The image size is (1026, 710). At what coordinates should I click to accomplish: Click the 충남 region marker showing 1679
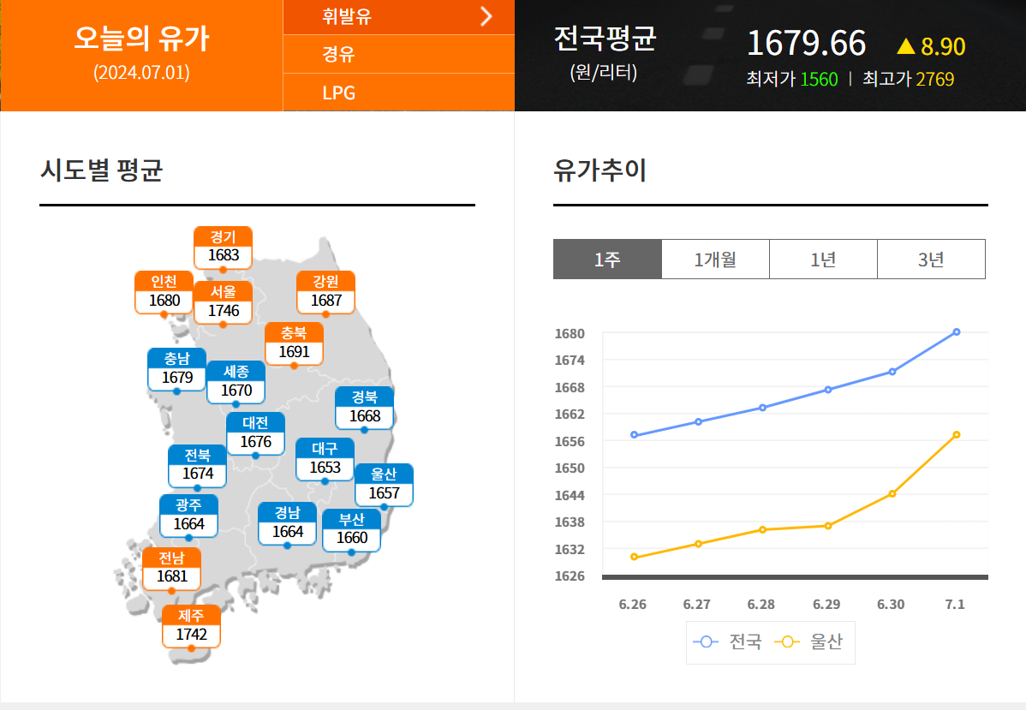[176, 370]
